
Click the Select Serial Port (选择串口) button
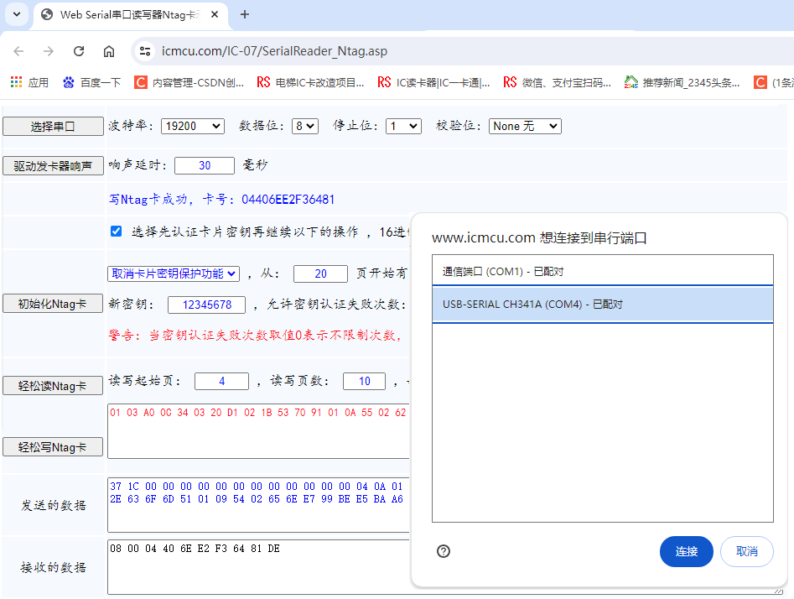pyautogui.click(x=53, y=127)
